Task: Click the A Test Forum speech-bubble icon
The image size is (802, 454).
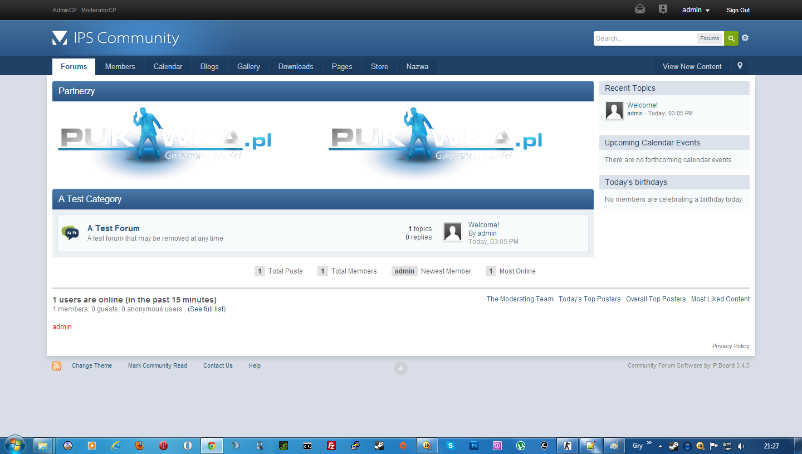Action: point(70,233)
